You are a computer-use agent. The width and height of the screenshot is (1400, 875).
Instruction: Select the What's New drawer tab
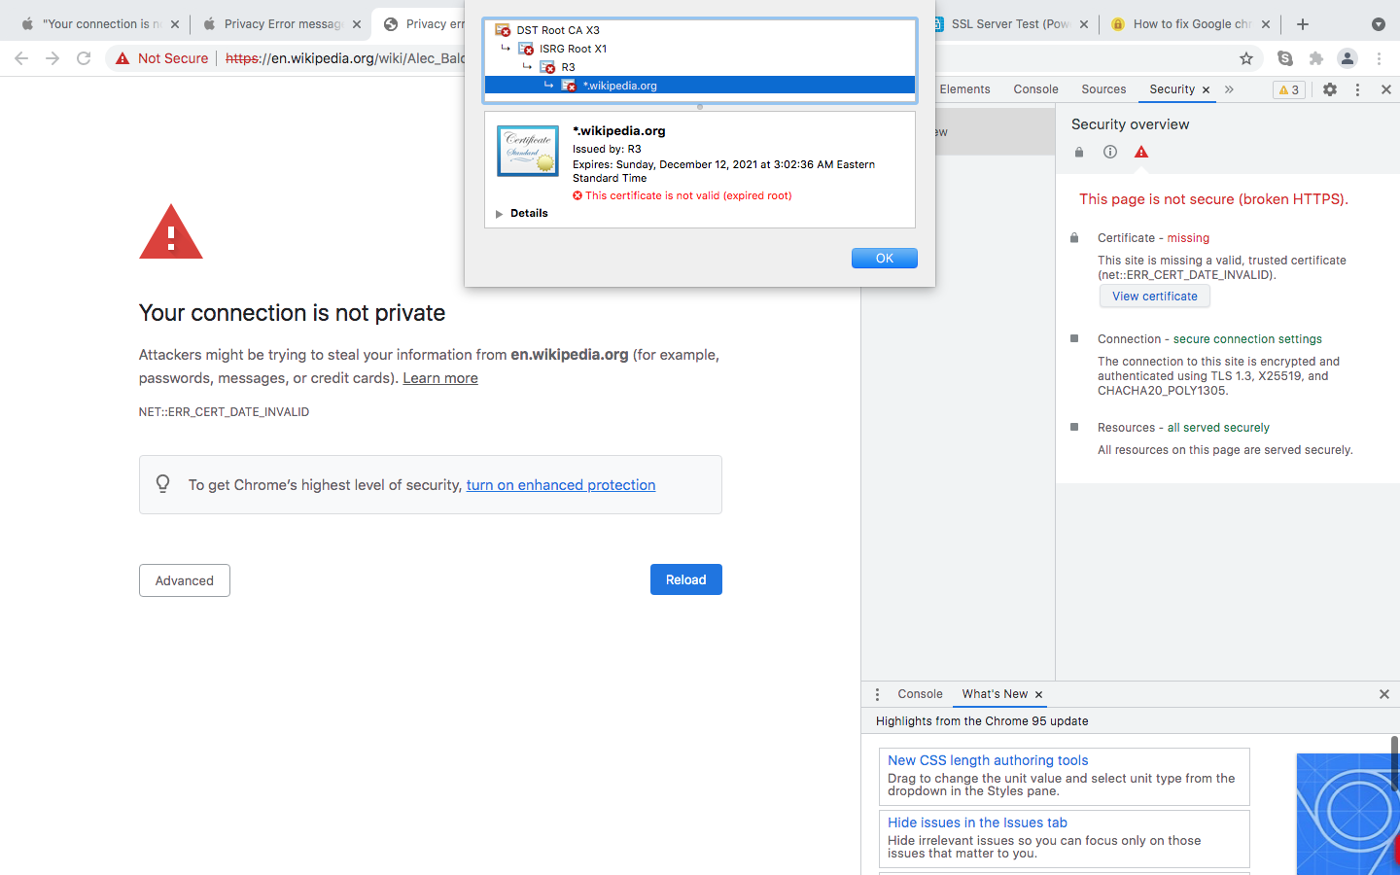click(995, 694)
